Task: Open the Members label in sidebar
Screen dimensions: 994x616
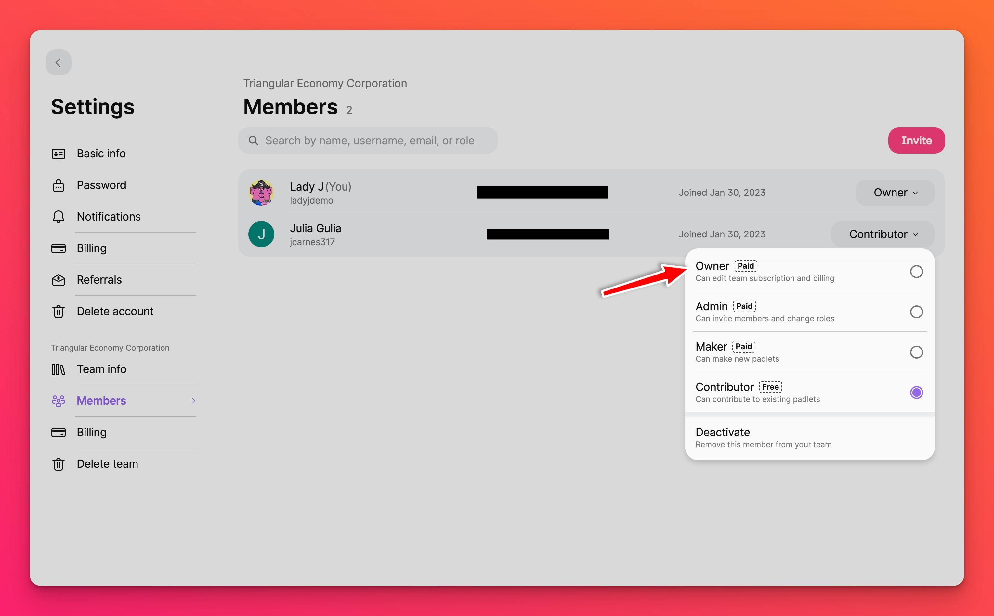Action: coord(101,401)
